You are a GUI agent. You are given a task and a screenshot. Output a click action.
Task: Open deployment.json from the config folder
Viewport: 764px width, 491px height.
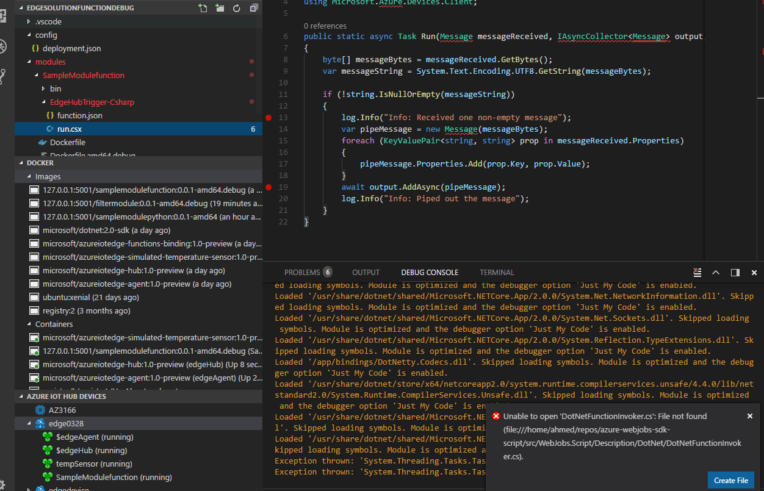[71, 48]
